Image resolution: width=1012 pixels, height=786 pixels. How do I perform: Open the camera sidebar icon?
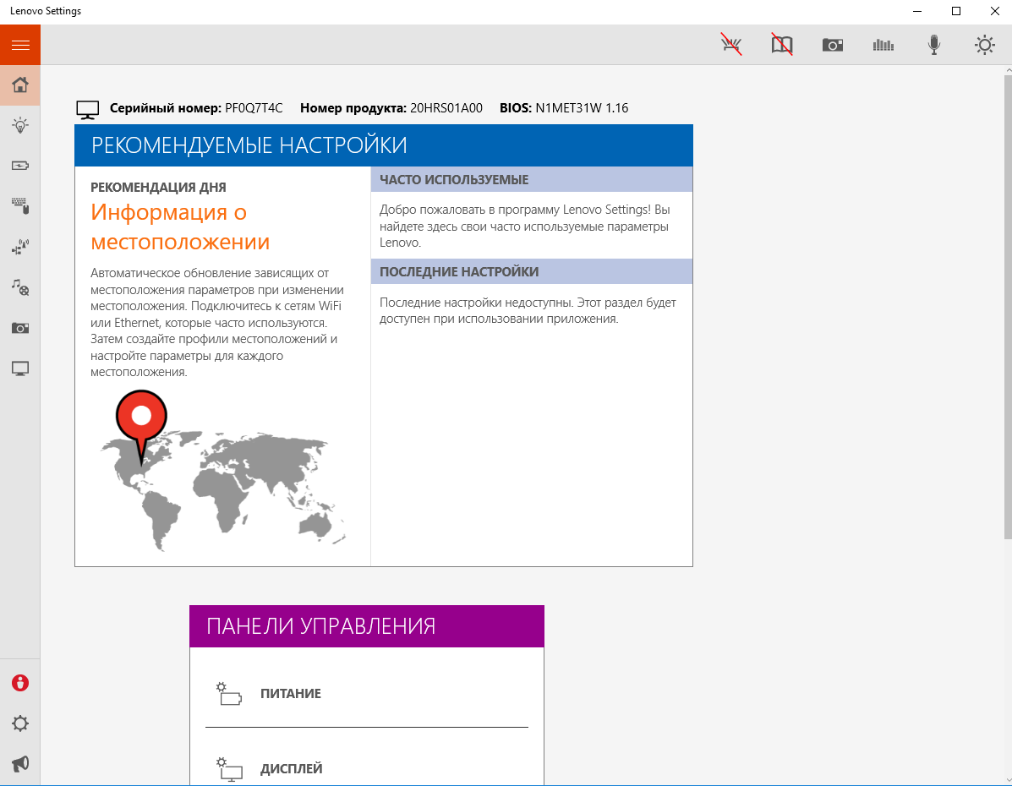click(20, 328)
